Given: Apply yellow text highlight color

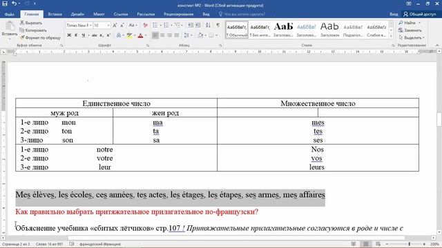Looking at the screenshot, I should [x=129, y=35].
